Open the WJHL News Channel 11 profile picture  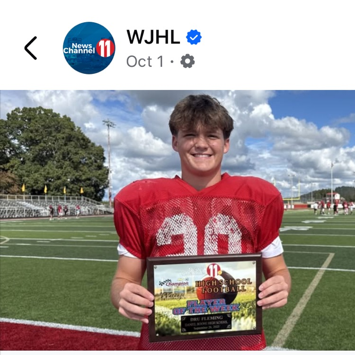click(x=89, y=48)
